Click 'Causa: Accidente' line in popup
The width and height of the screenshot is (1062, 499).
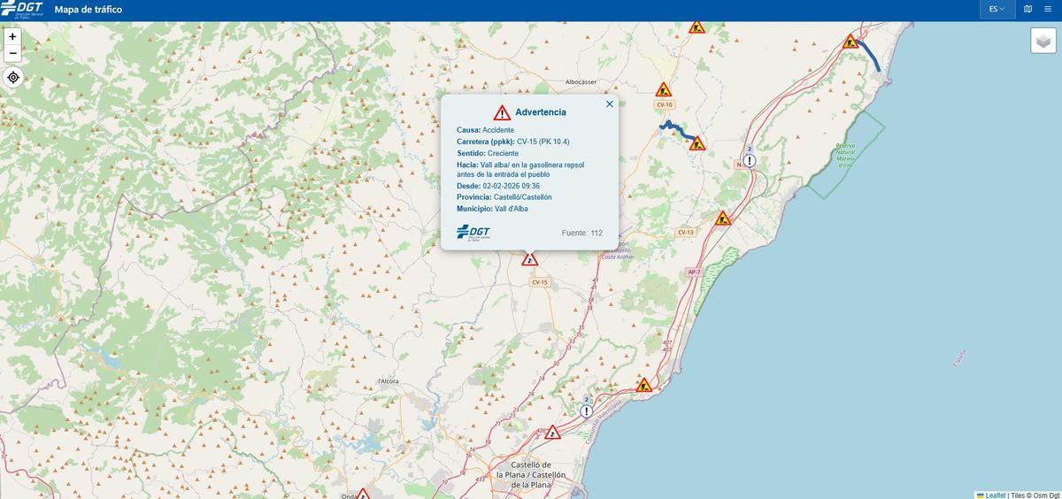[x=485, y=130]
